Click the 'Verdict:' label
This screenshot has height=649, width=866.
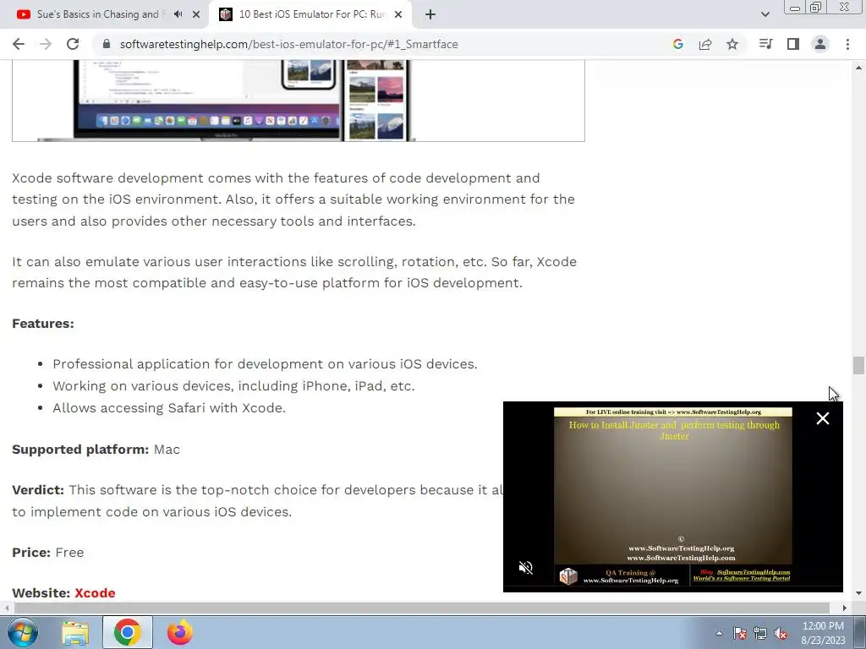pos(38,490)
